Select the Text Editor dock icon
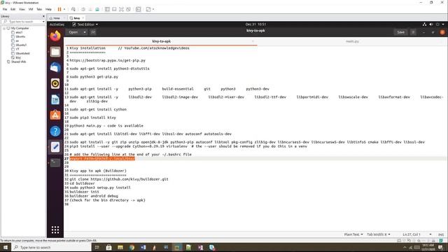448x252 pixels. click(x=55, y=147)
